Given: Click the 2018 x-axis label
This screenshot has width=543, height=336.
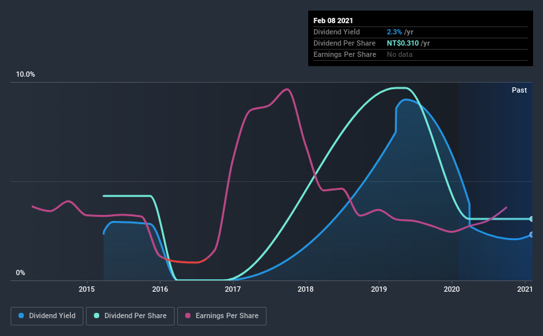Looking at the screenshot, I should [306, 289].
